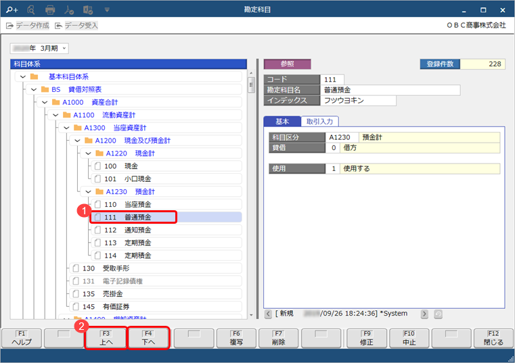Switch to the 取引入力 tab

coord(319,122)
